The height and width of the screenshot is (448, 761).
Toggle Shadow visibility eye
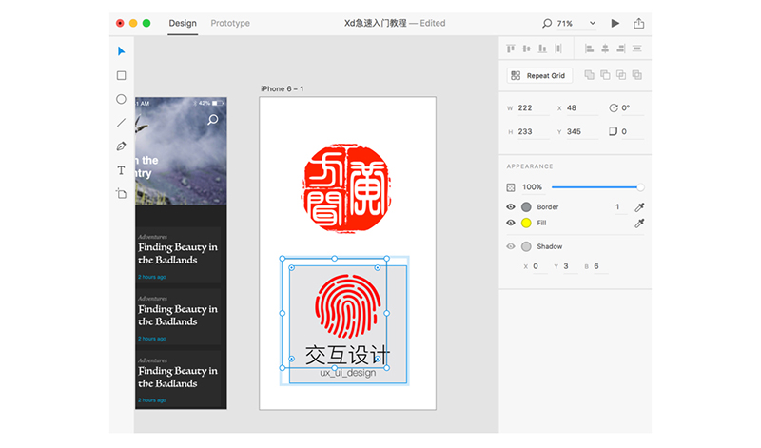pos(511,246)
